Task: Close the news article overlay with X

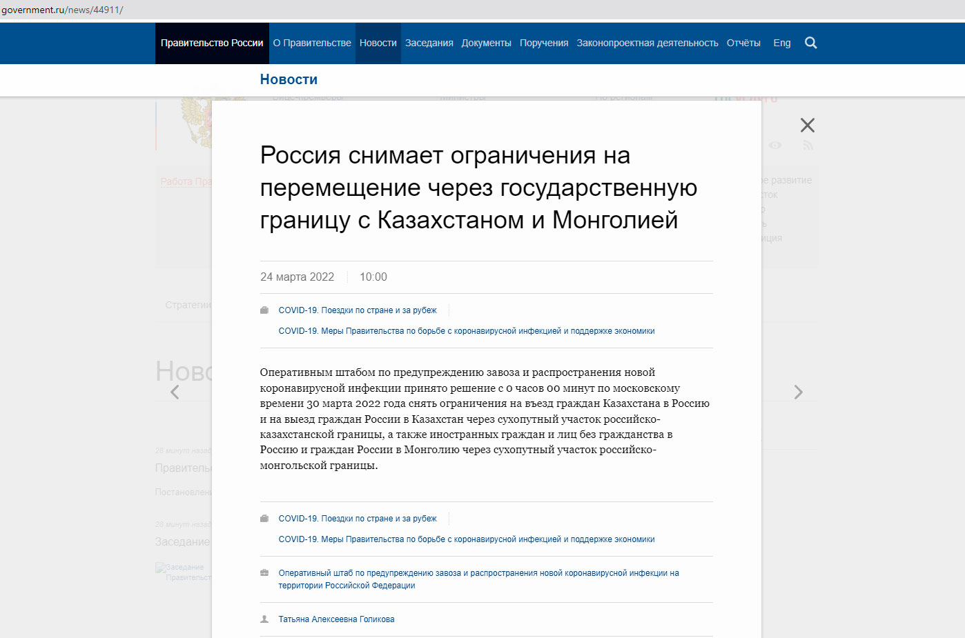Action: [x=807, y=125]
